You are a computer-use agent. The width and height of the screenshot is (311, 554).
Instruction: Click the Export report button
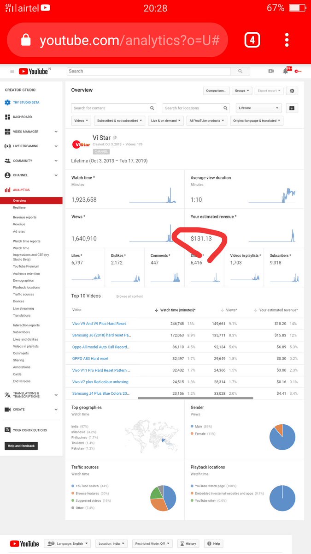(269, 91)
